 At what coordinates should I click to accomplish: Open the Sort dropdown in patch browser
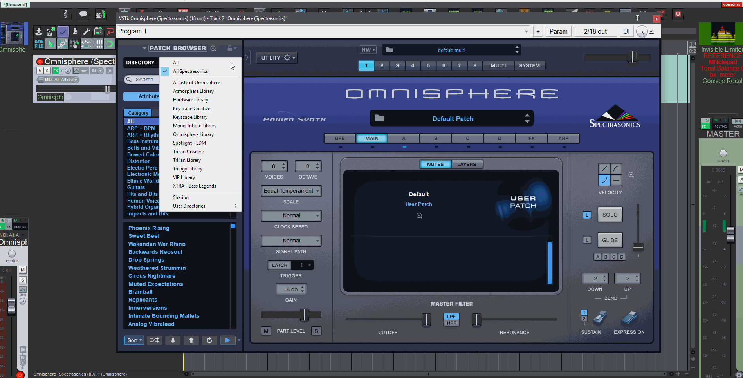tap(134, 340)
